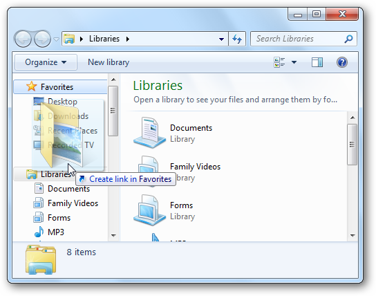The image size is (376, 296).
Task: Click the Change your view icon
Action: [x=279, y=62]
